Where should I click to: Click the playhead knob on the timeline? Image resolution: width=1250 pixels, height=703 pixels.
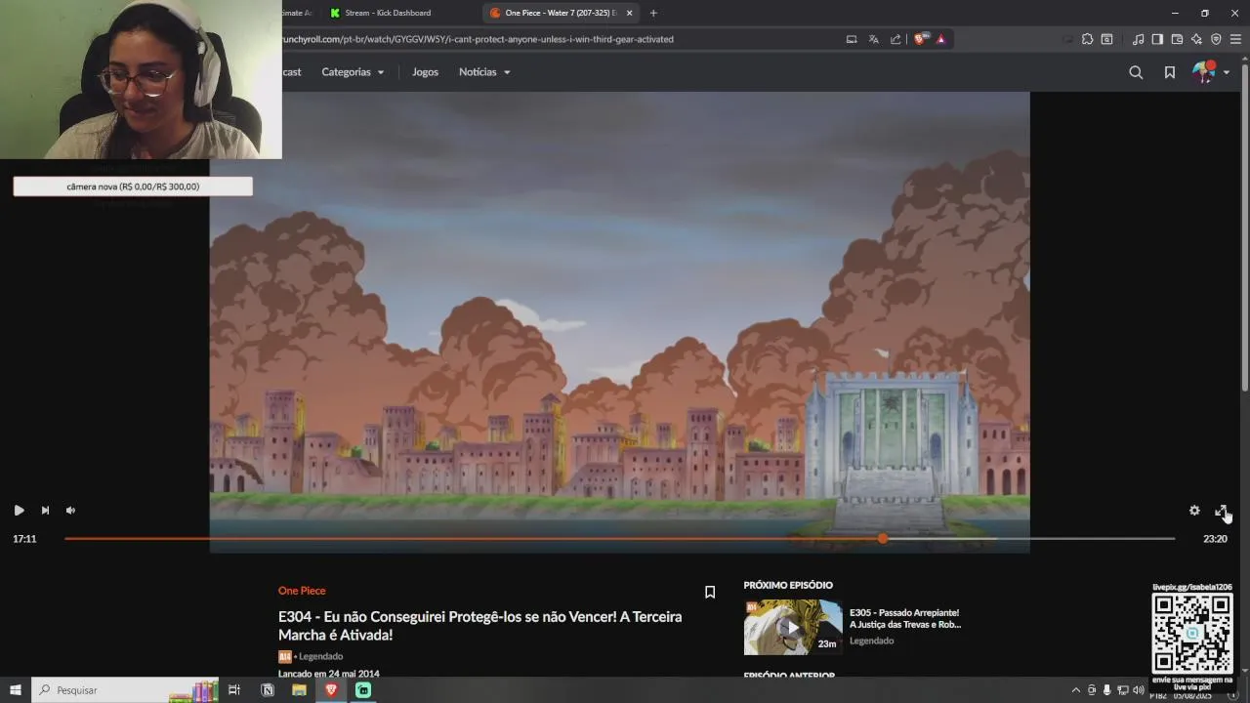click(x=883, y=538)
